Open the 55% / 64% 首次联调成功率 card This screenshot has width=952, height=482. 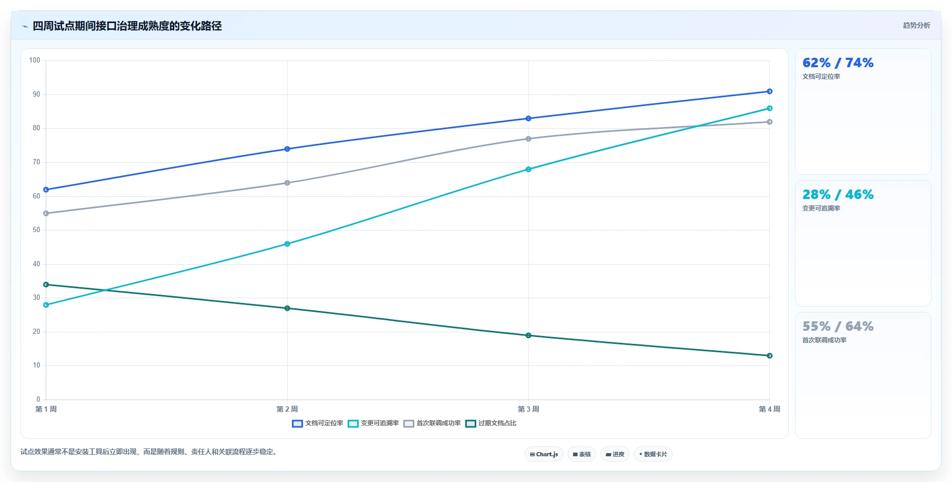click(863, 375)
